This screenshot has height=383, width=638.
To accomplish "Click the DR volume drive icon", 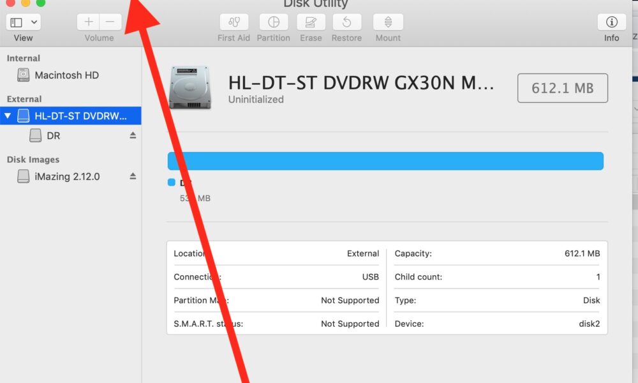I will coord(35,135).
